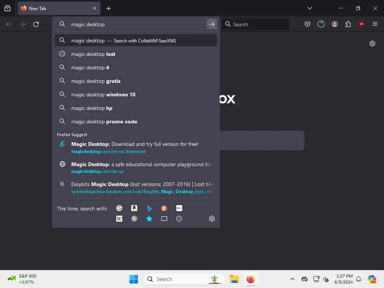Open the Extensions puzzle icon
Image resolution: width=384 pixels, height=288 pixels.
tap(348, 24)
